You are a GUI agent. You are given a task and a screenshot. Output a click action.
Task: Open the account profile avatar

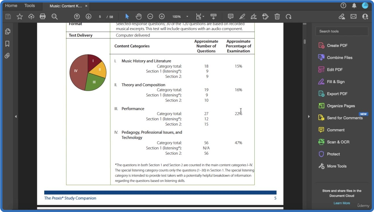[x=365, y=5]
